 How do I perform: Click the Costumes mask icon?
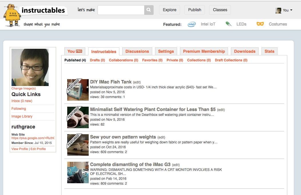(x=260, y=24)
